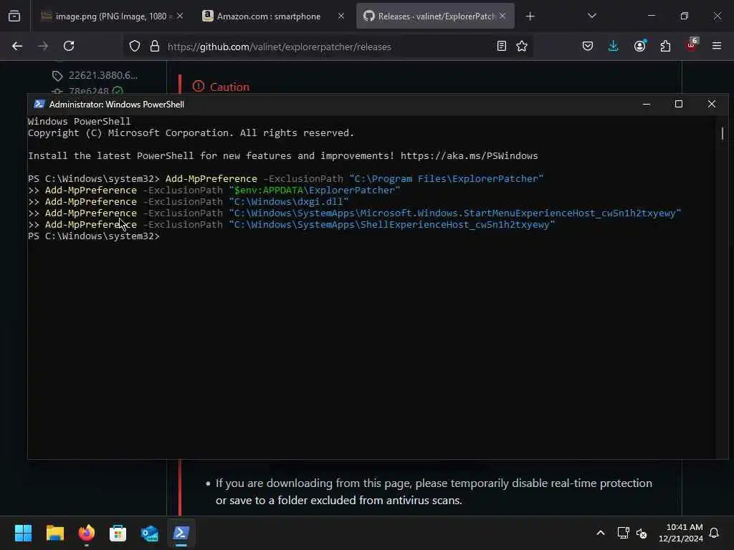Toggle reader view icon

click(501, 47)
